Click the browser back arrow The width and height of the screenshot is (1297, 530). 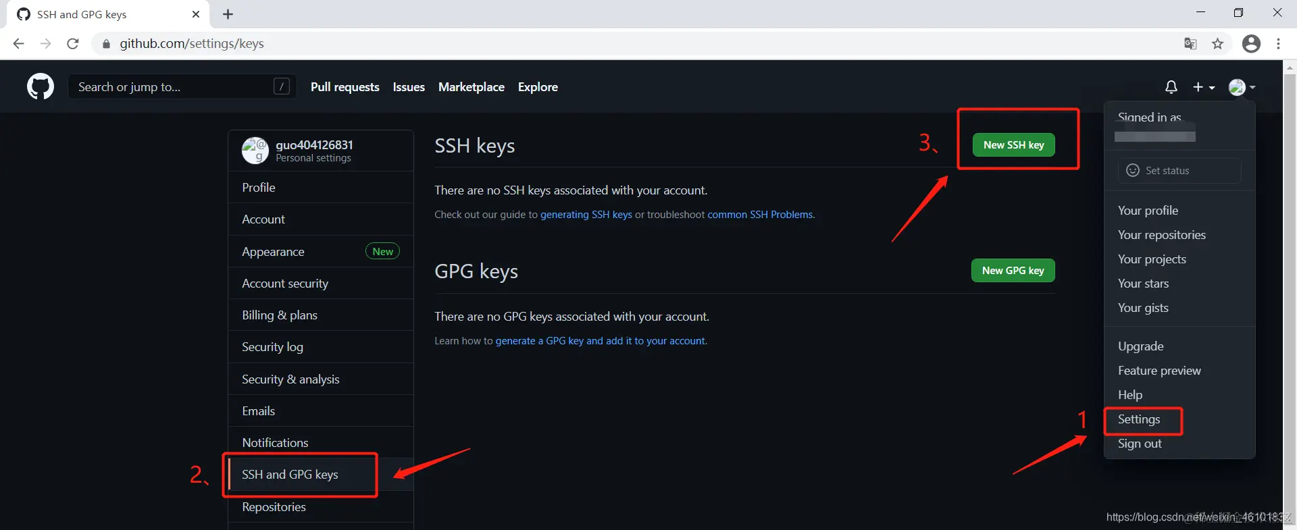click(18, 44)
